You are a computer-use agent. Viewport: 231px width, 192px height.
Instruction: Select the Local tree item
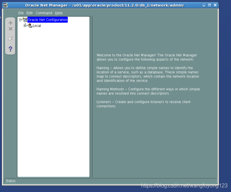tap(37, 26)
